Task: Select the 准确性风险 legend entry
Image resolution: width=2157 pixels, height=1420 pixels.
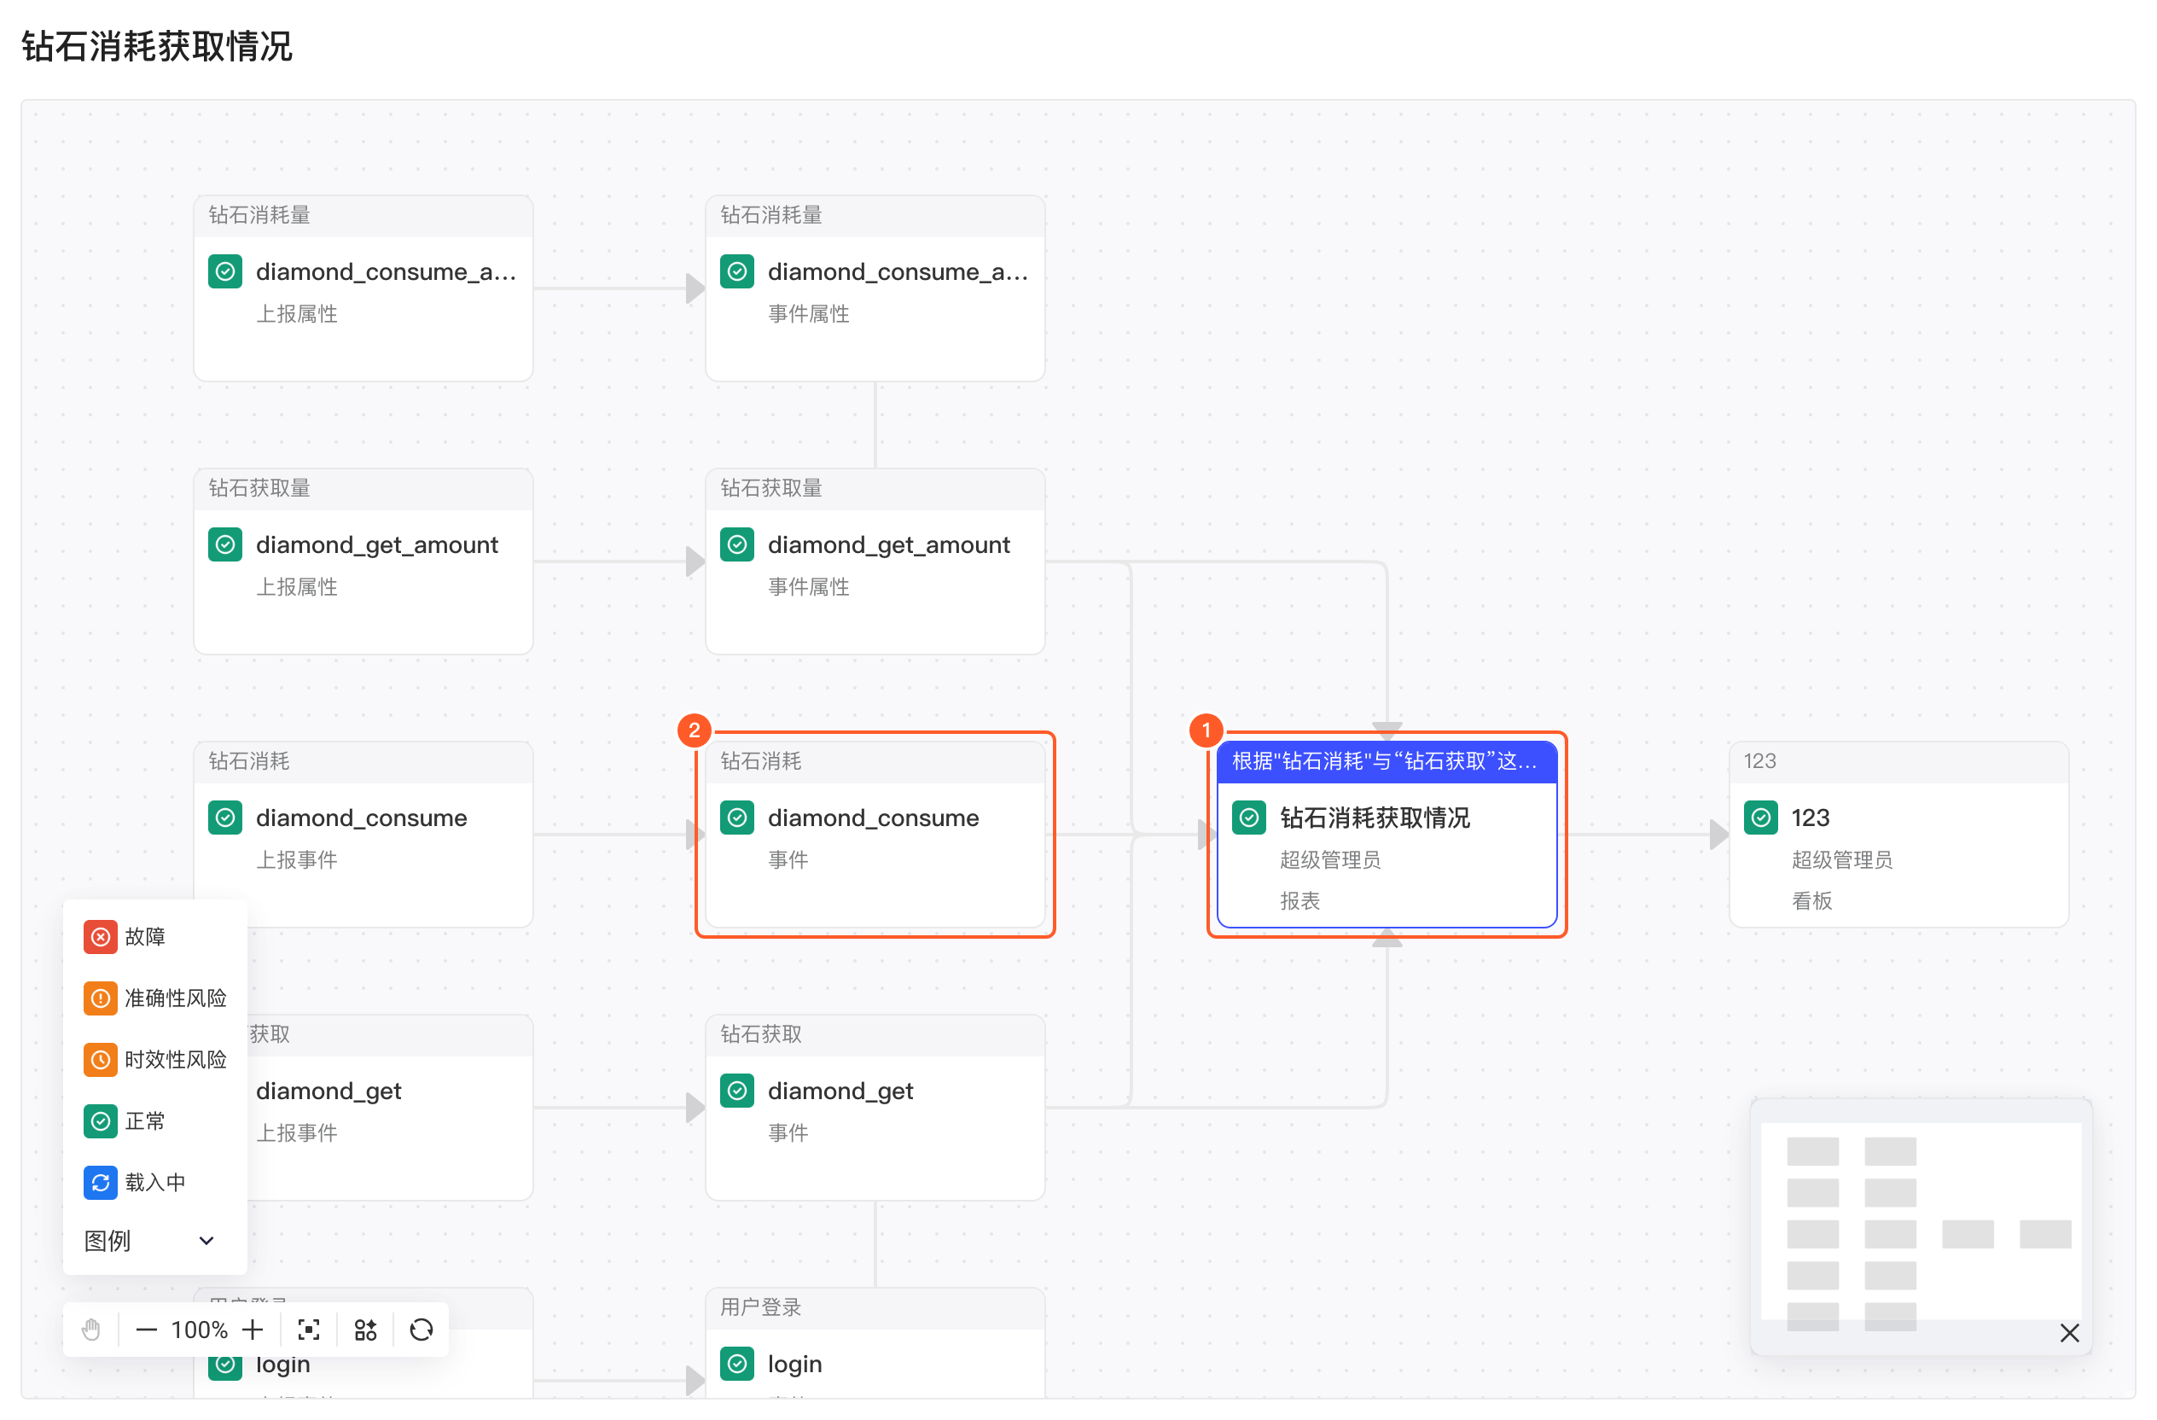Action: click(x=155, y=998)
